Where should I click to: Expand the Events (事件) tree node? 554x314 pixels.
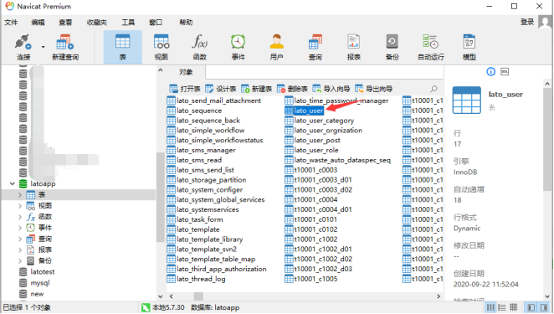click(20, 228)
